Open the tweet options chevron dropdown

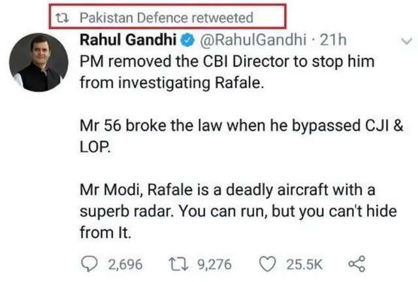point(403,42)
